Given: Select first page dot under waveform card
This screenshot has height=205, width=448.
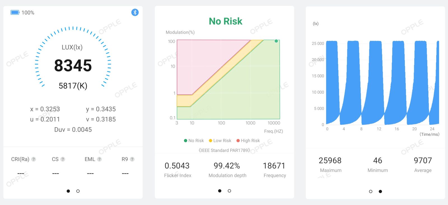Looking at the screenshot, I should [371, 191].
